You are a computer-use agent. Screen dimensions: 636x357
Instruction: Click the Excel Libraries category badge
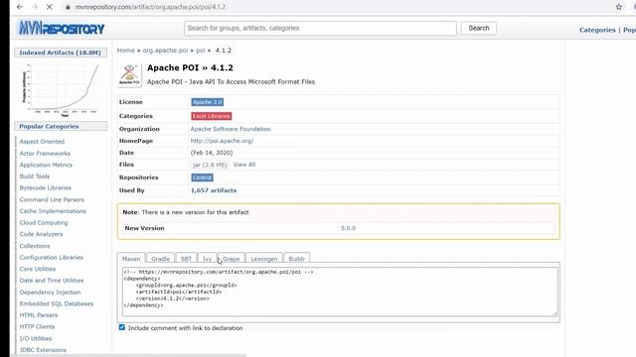click(212, 116)
